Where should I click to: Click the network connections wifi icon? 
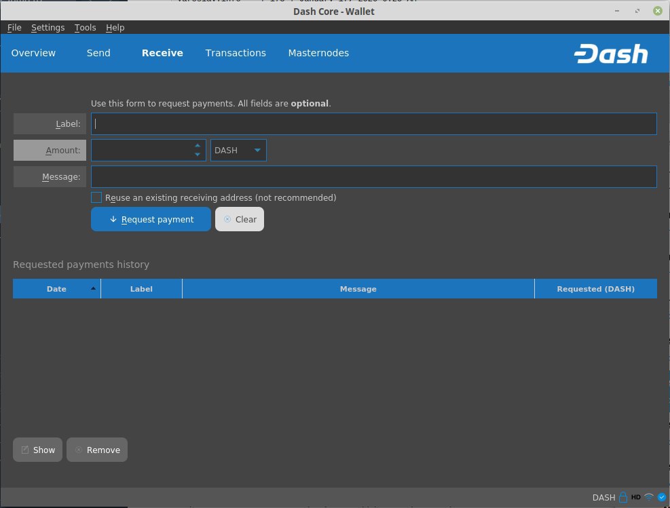649,497
